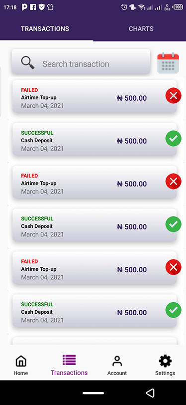Open Settings gear in bottom navigation
The height and width of the screenshot is (405, 186).
tap(165, 365)
